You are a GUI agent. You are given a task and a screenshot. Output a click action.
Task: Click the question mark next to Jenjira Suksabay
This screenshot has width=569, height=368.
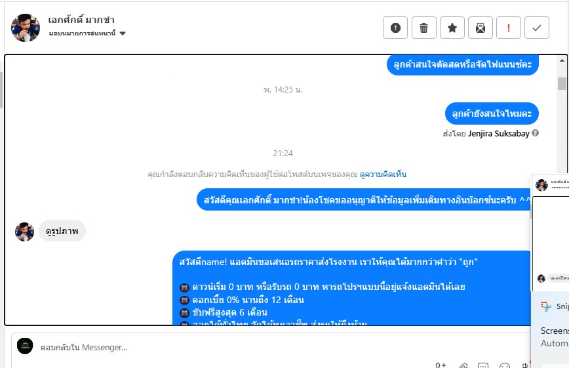click(x=536, y=133)
